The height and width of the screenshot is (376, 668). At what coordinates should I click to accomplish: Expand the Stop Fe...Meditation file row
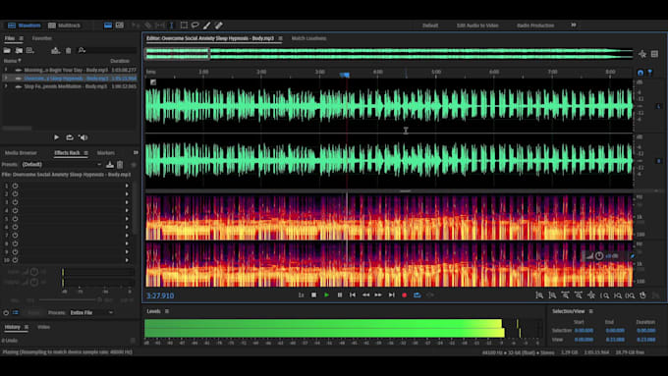tap(6, 86)
